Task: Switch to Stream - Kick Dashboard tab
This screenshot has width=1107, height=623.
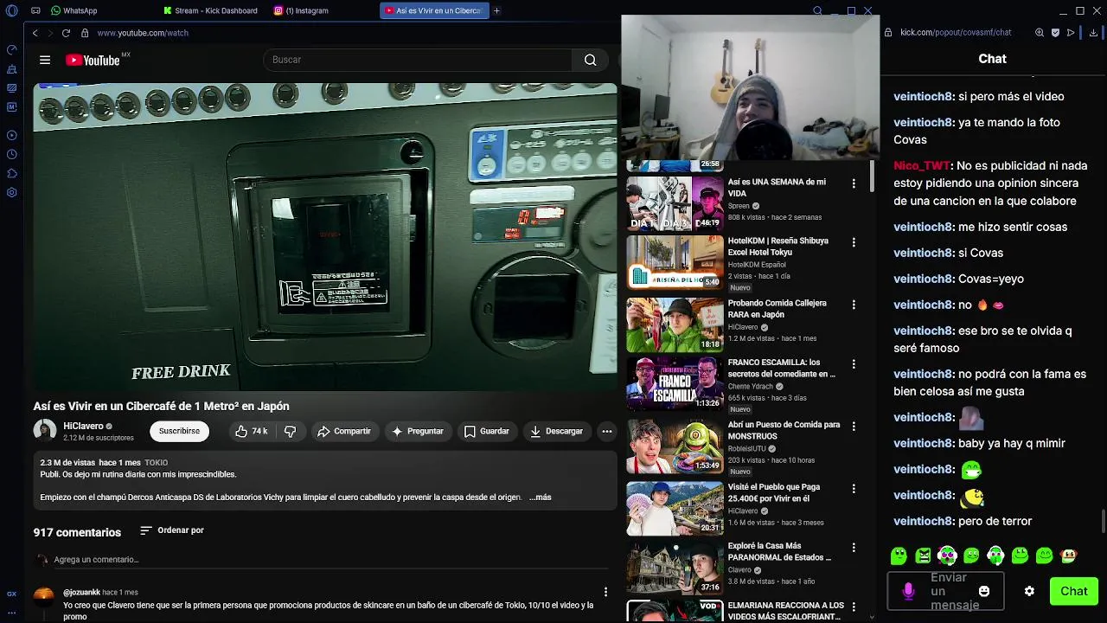Action: pos(211,10)
